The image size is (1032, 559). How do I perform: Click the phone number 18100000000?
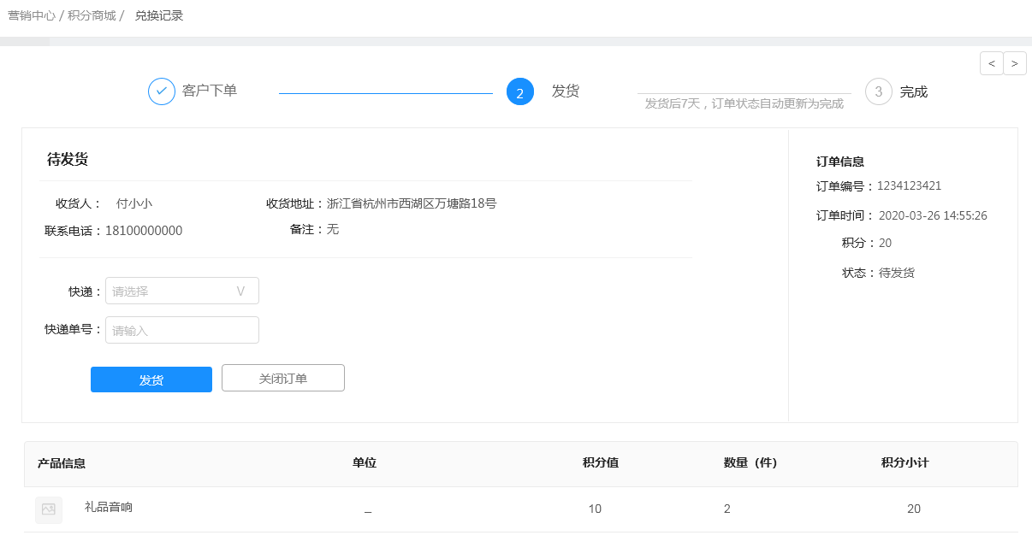(144, 231)
